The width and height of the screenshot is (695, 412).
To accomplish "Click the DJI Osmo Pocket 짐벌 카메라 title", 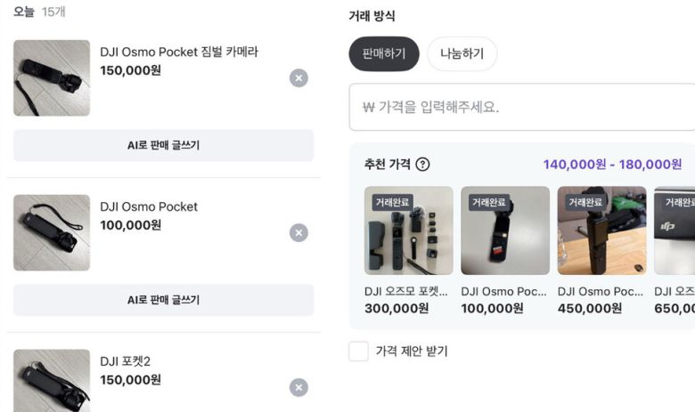I will tap(179, 52).
